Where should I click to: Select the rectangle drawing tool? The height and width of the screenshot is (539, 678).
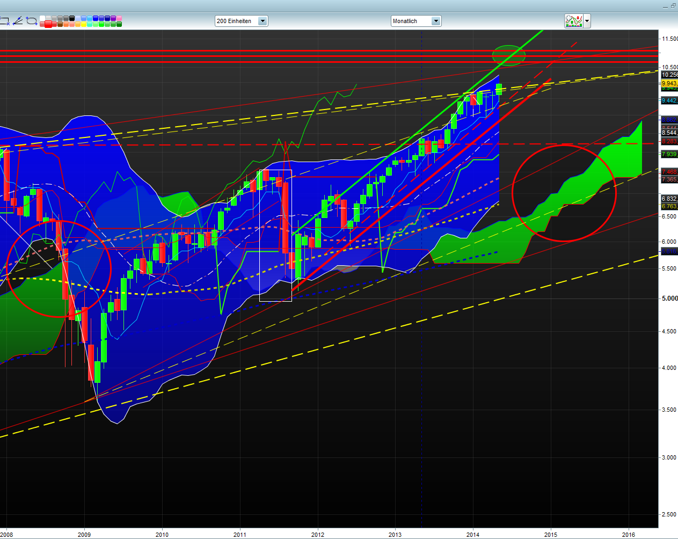point(4,21)
